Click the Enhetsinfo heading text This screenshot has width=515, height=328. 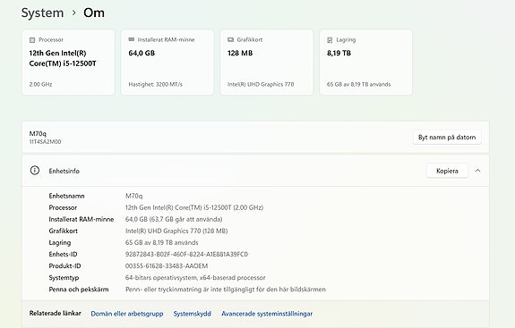pyautogui.click(x=64, y=171)
